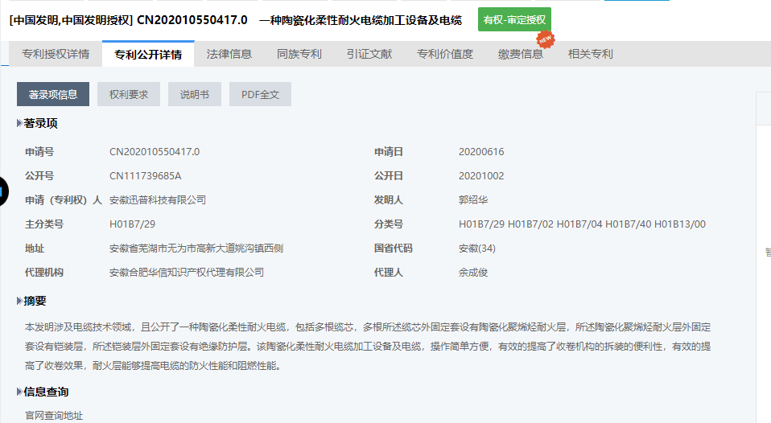This screenshot has width=771, height=423.
Task: Click the green 有权-审定授权 status button
Action: [x=514, y=19]
